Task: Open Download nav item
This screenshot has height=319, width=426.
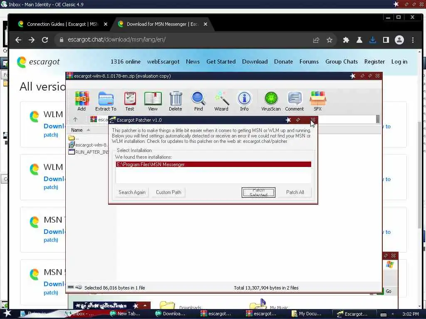Action: click(255, 61)
